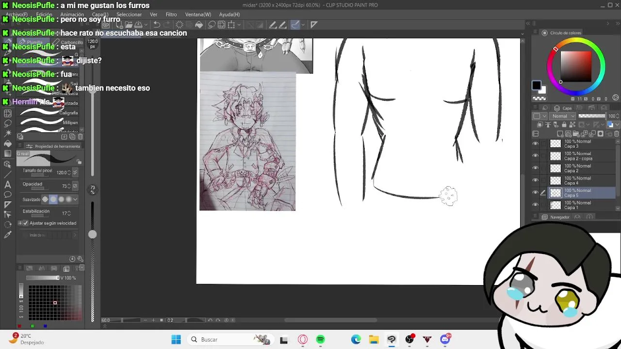Select the Auto select magic wand tool
Viewport: 621px width, 349px height.
coord(8,133)
